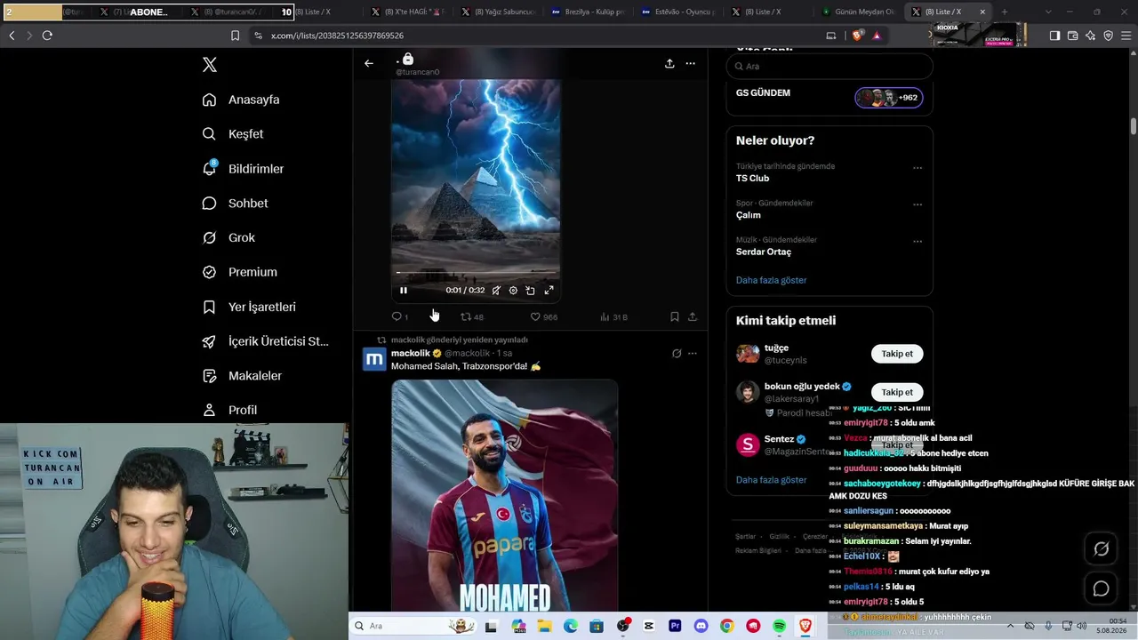Open Brave Shields lion icon
Image resolution: width=1138 pixels, height=640 pixels.
tap(857, 36)
